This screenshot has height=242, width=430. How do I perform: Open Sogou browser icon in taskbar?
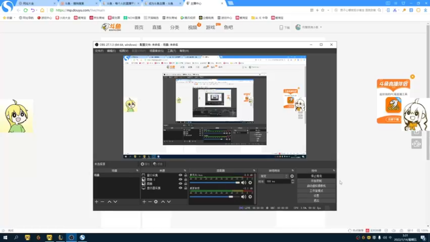click(82, 238)
